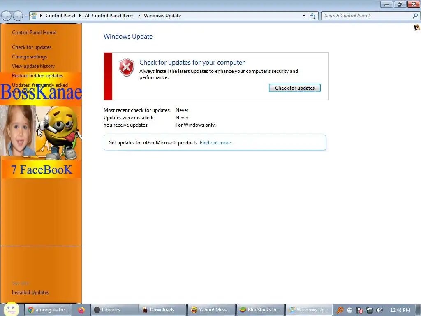This screenshot has width=421, height=316.
Task: Open Action Center flag tray icon
Action: (x=359, y=310)
